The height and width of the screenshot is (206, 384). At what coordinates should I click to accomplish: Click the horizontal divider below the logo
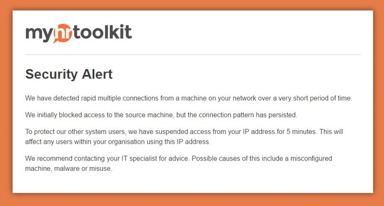point(193,54)
